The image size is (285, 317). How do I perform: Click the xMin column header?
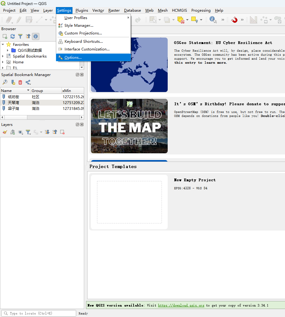tap(73, 90)
